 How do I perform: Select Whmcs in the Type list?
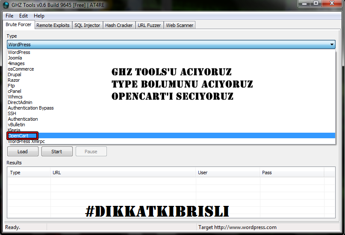point(171,97)
